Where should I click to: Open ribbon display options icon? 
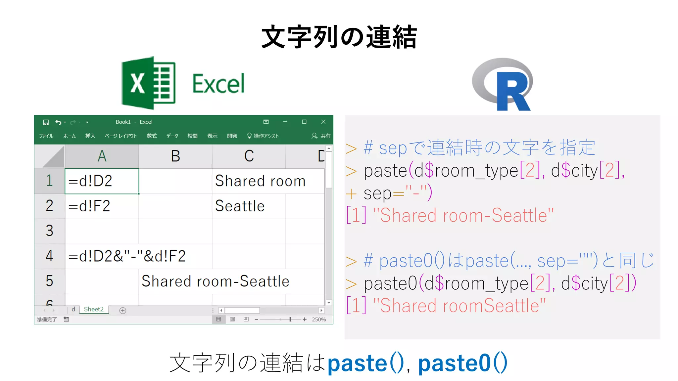(266, 122)
